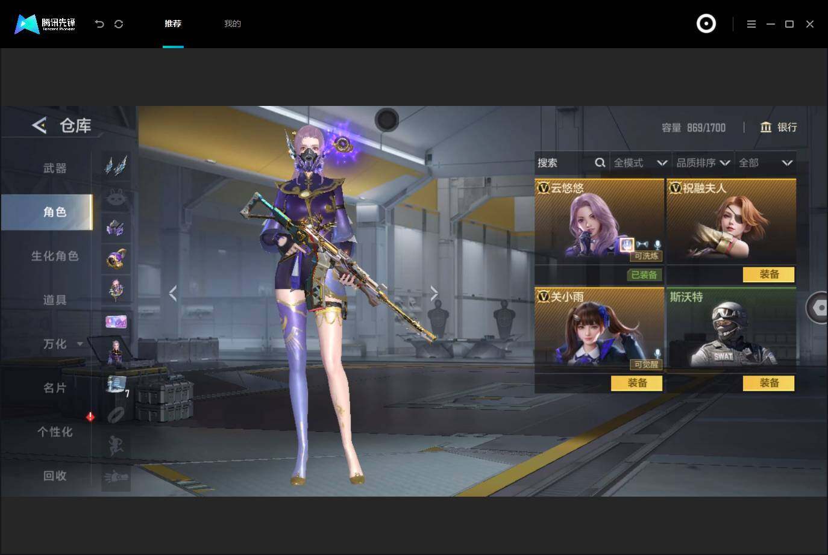Screen dimensions: 828x555
Task: Expand the 全部 filter dropdown
Action: pos(765,163)
